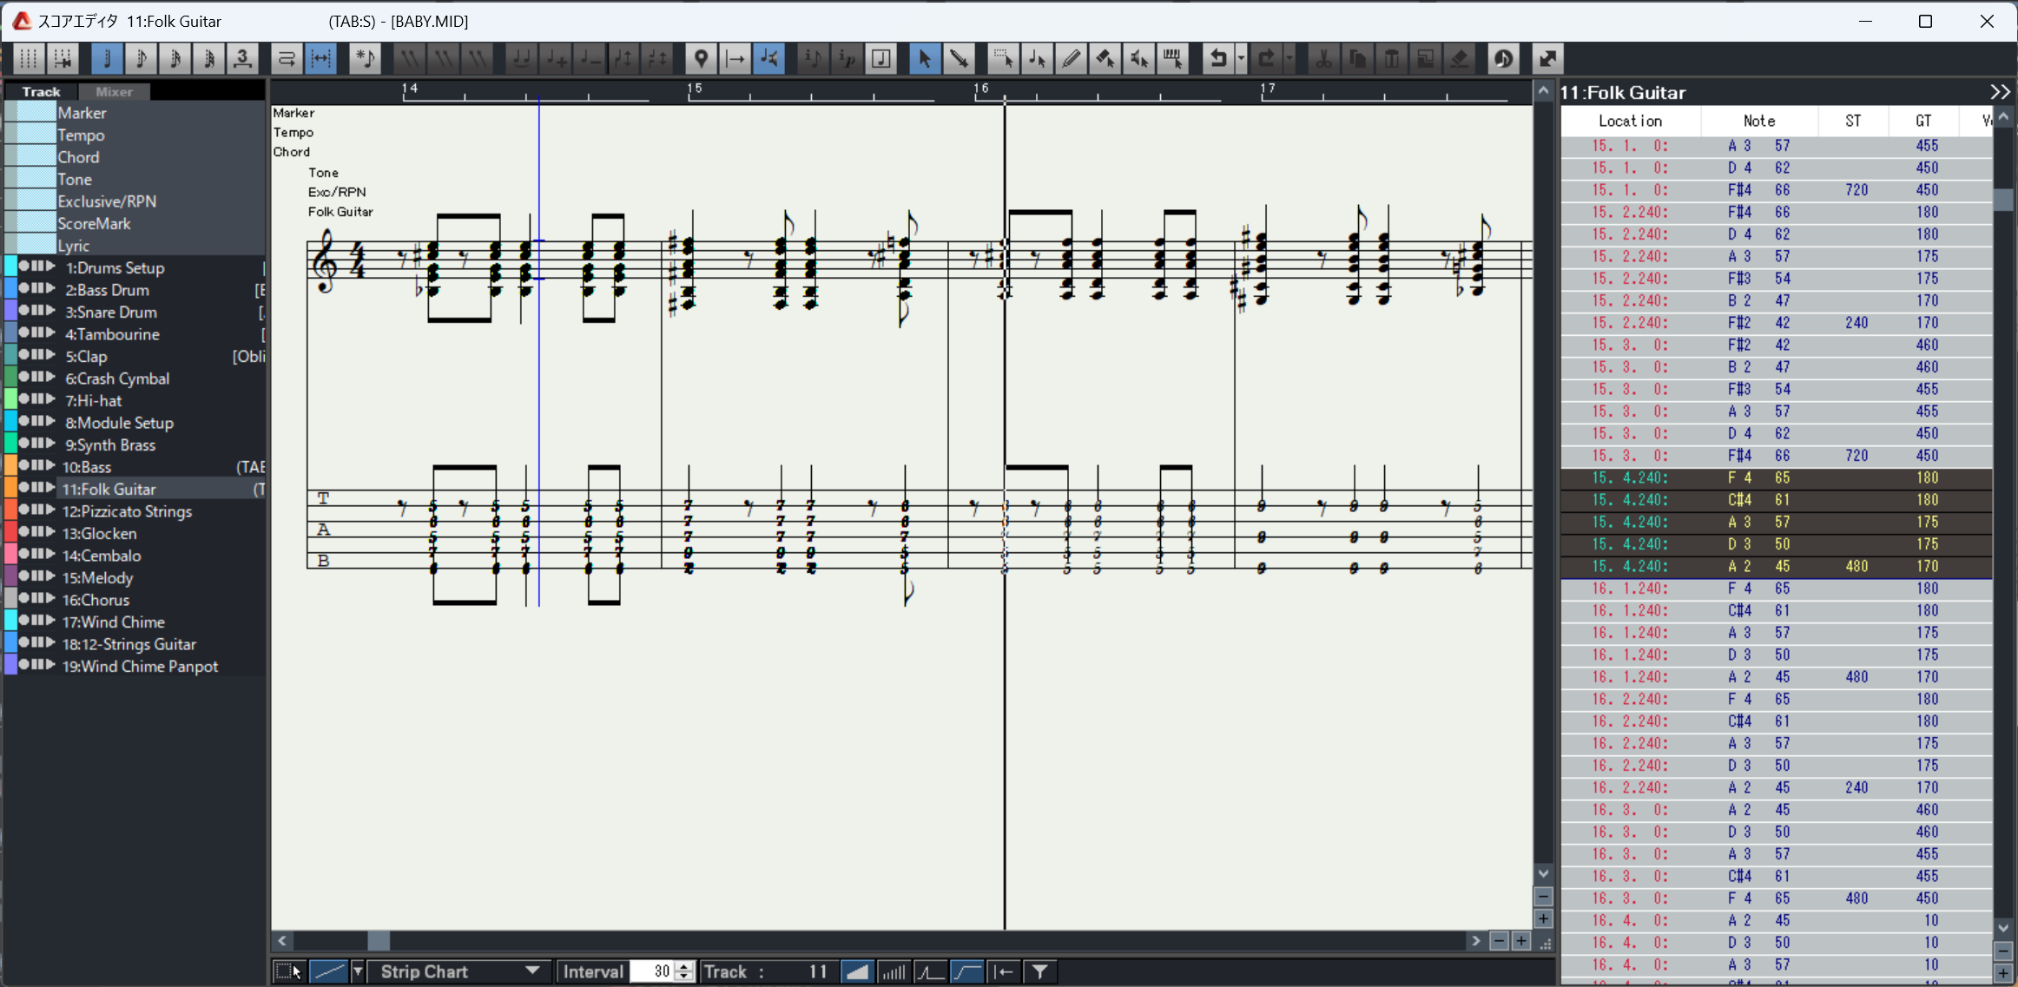The width and height of the screenshot is (2018, 987).
Task: Click the location marker pin icon
Action: click(x=701, y=59)
